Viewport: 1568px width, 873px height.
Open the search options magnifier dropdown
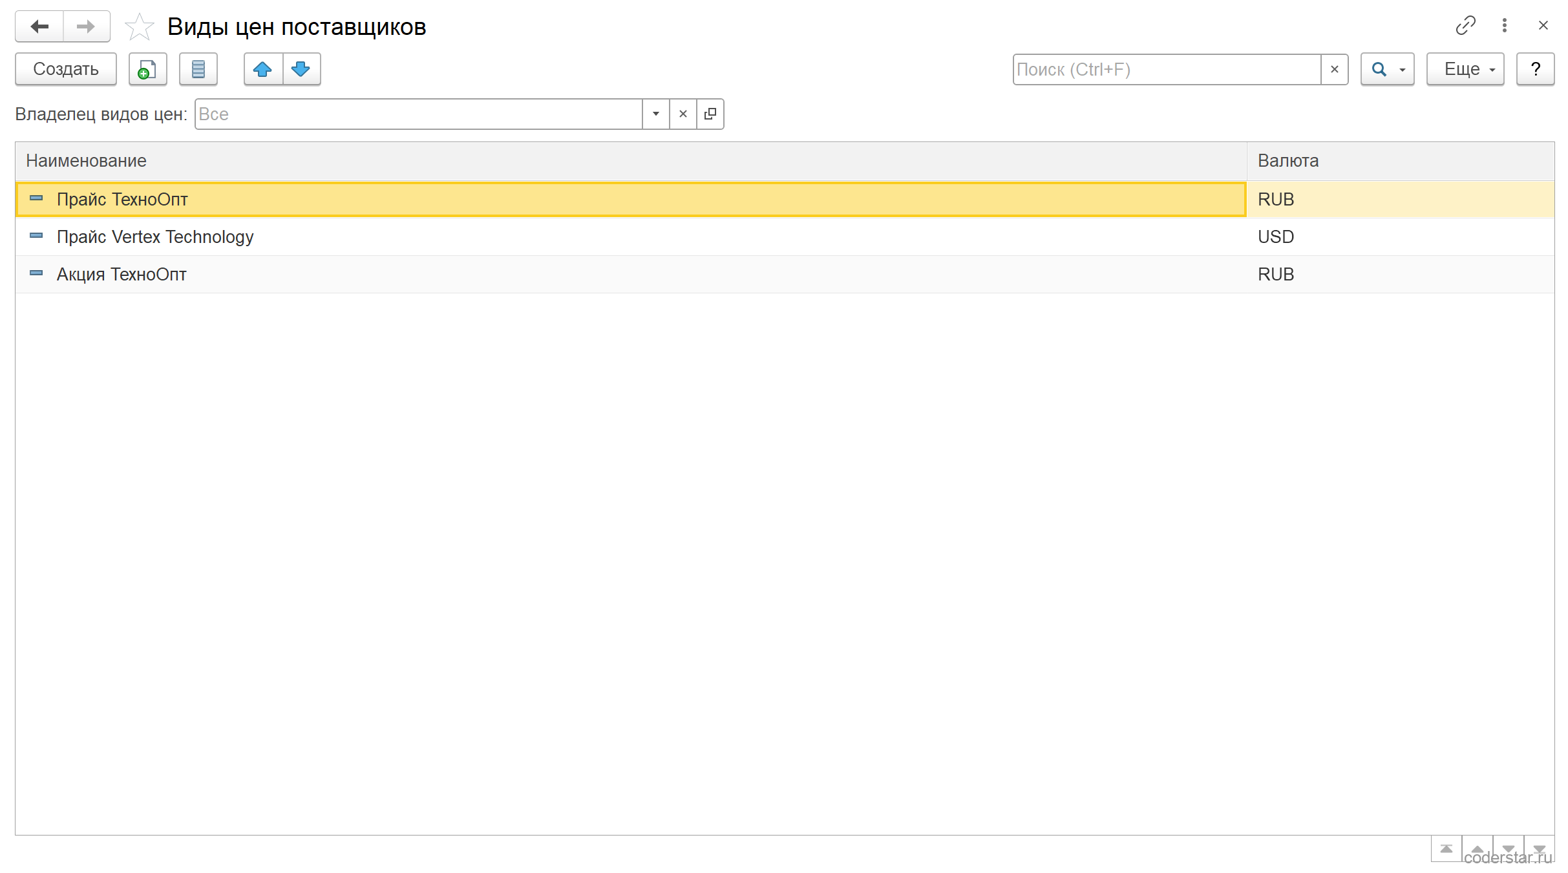(x=1388, y=69)
